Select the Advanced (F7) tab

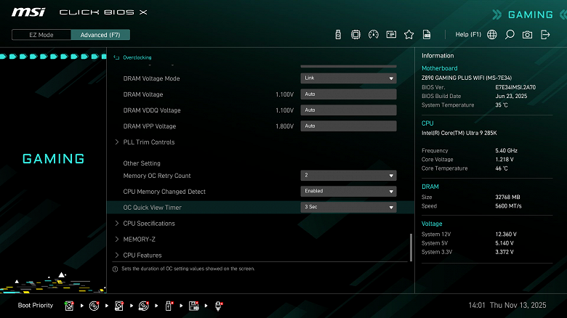(x=100, y=35)
